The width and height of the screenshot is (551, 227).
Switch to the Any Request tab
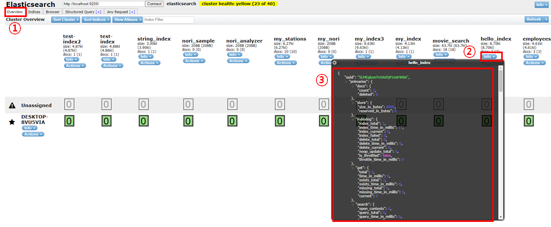(121, 12)
